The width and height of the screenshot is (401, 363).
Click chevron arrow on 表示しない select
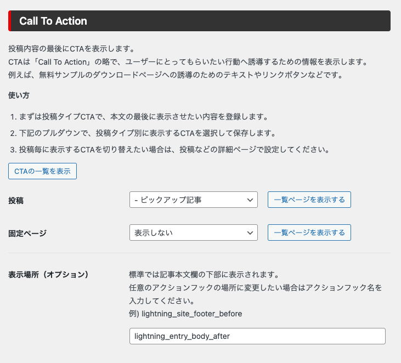(x=251, y=232)
